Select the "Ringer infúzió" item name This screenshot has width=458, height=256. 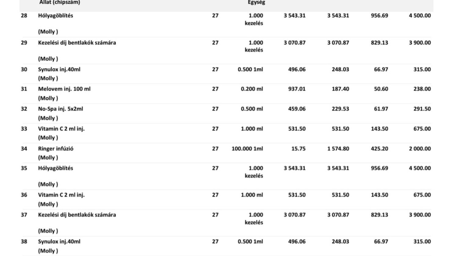[56, 149]
